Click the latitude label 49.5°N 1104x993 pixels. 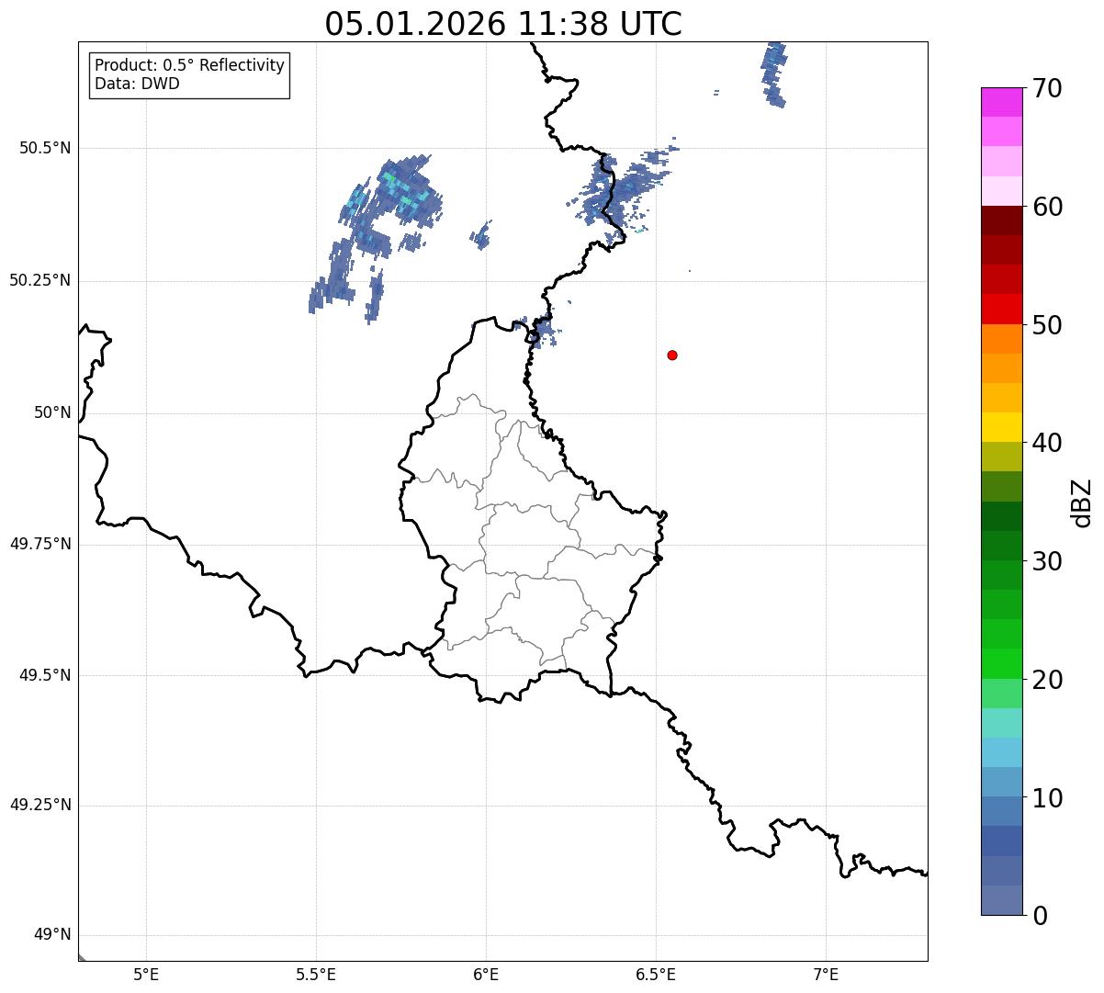(45, 675)
